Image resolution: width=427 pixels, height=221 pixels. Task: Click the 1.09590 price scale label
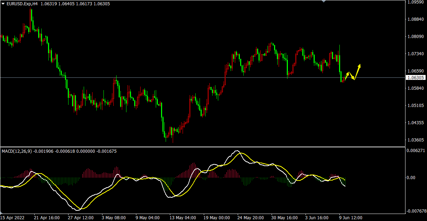point(415,2)
